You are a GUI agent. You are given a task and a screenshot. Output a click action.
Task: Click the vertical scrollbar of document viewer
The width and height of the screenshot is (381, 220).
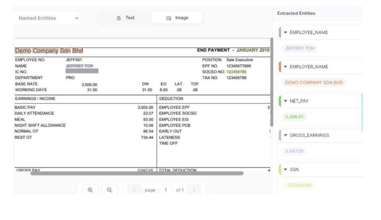click(x=272, y=82)
